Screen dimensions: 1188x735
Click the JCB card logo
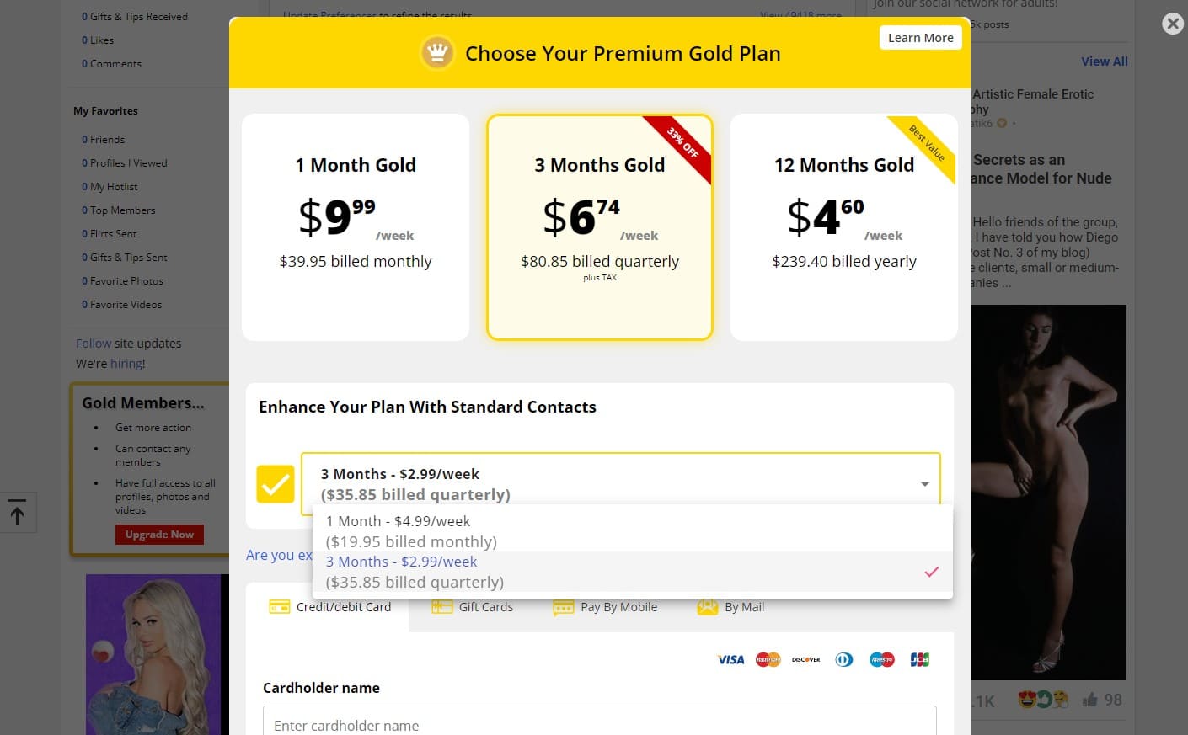tap(919, 659)
